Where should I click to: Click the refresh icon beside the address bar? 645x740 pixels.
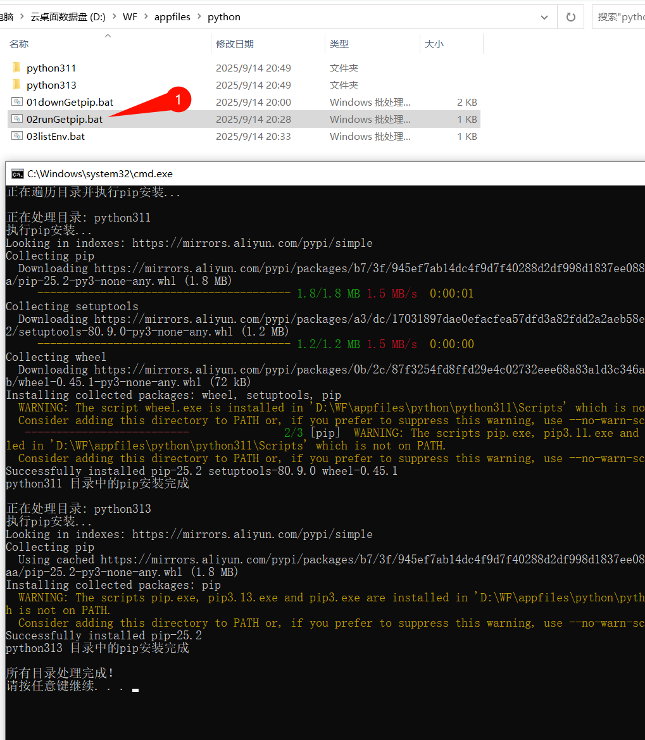click(570, 16)
